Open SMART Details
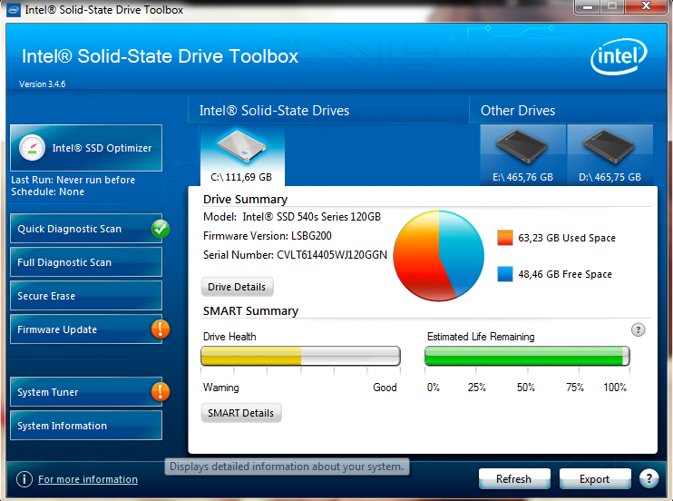The image size is (673, 501). coord(240,413)
